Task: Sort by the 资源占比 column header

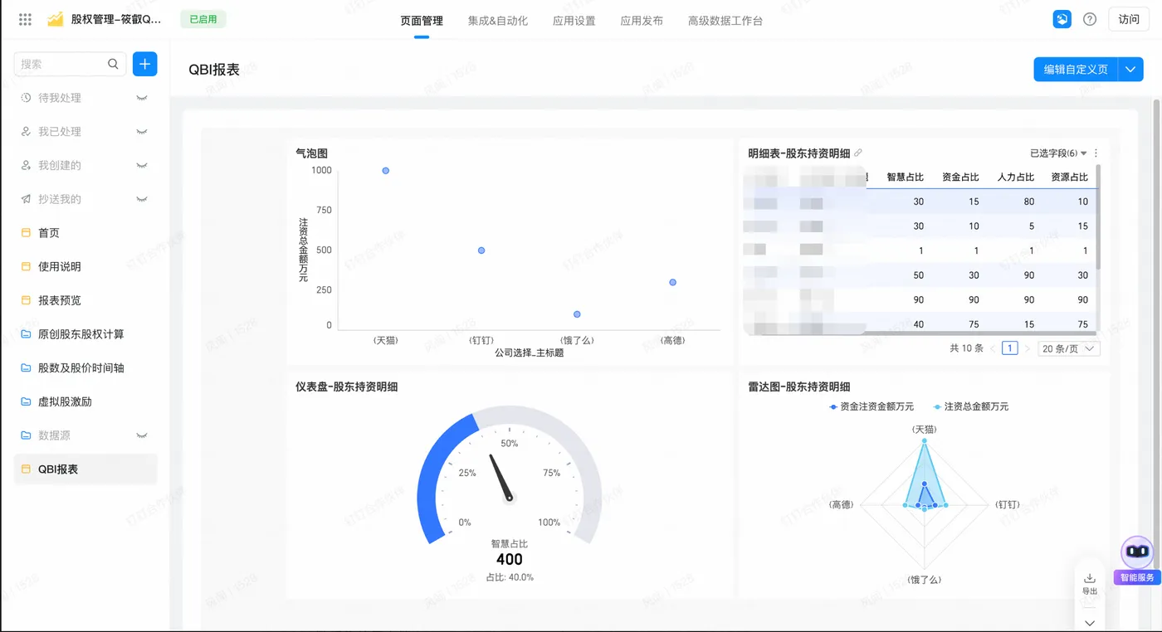Action: pos(1069,177)
